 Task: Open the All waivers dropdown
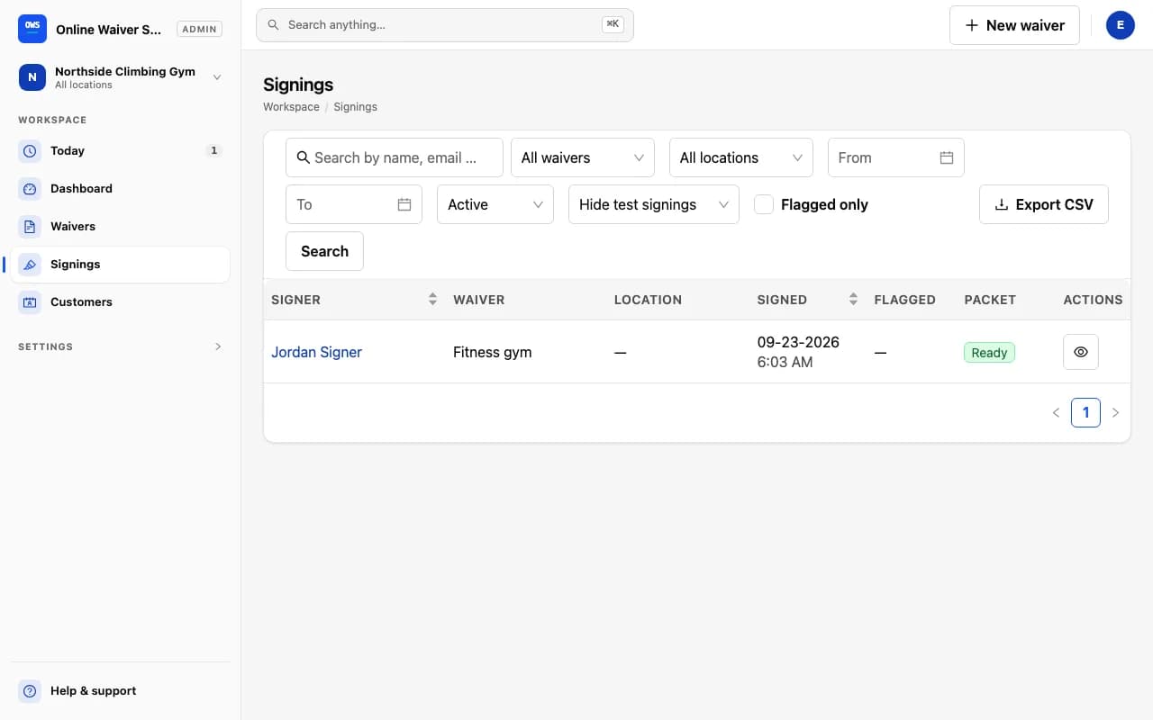click(583, 157)
